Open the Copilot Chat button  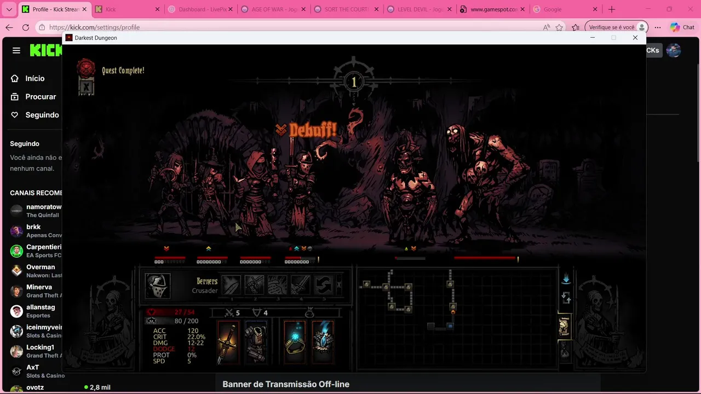[682, 27]
